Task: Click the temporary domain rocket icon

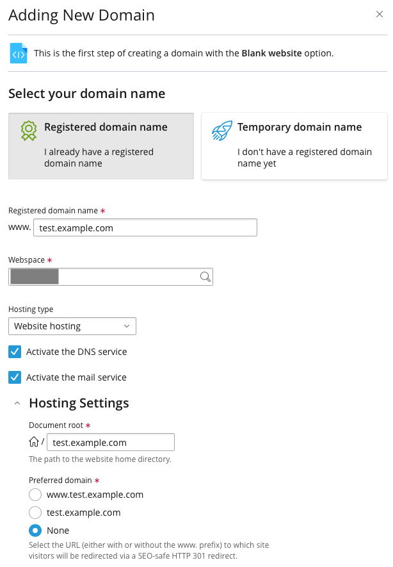Action: coord(222,131)
